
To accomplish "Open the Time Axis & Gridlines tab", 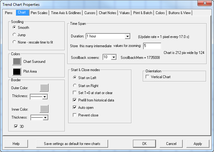I will point(66,13).
